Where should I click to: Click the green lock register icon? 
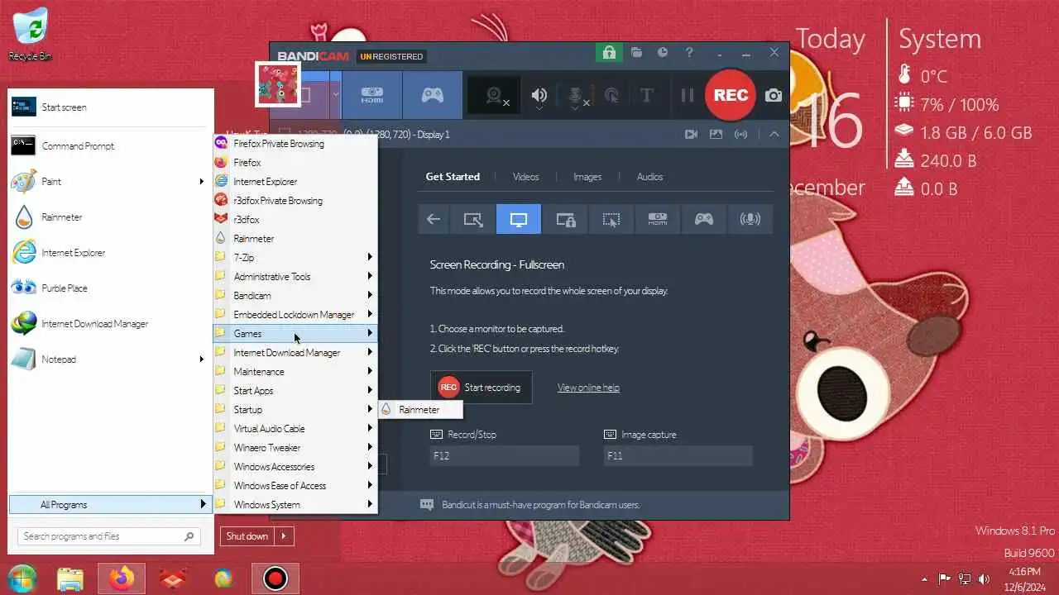[x=609, y=53]
